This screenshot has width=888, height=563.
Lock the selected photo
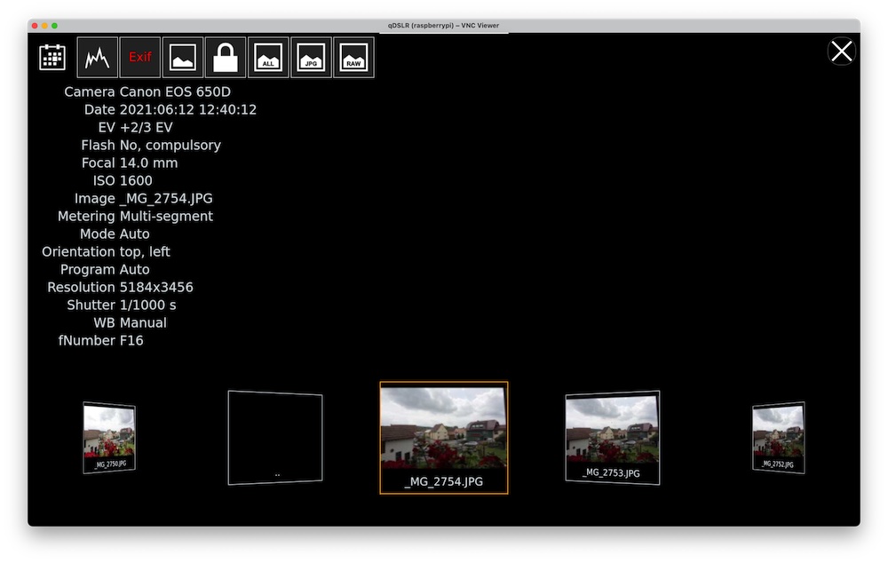click(x=225, y=56)
